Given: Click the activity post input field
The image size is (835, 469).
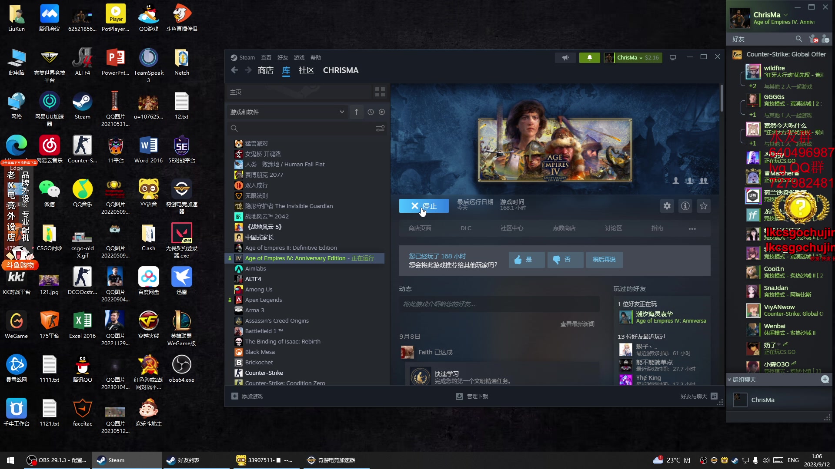Looking at the screenshot, I should (x=499, y=304).
